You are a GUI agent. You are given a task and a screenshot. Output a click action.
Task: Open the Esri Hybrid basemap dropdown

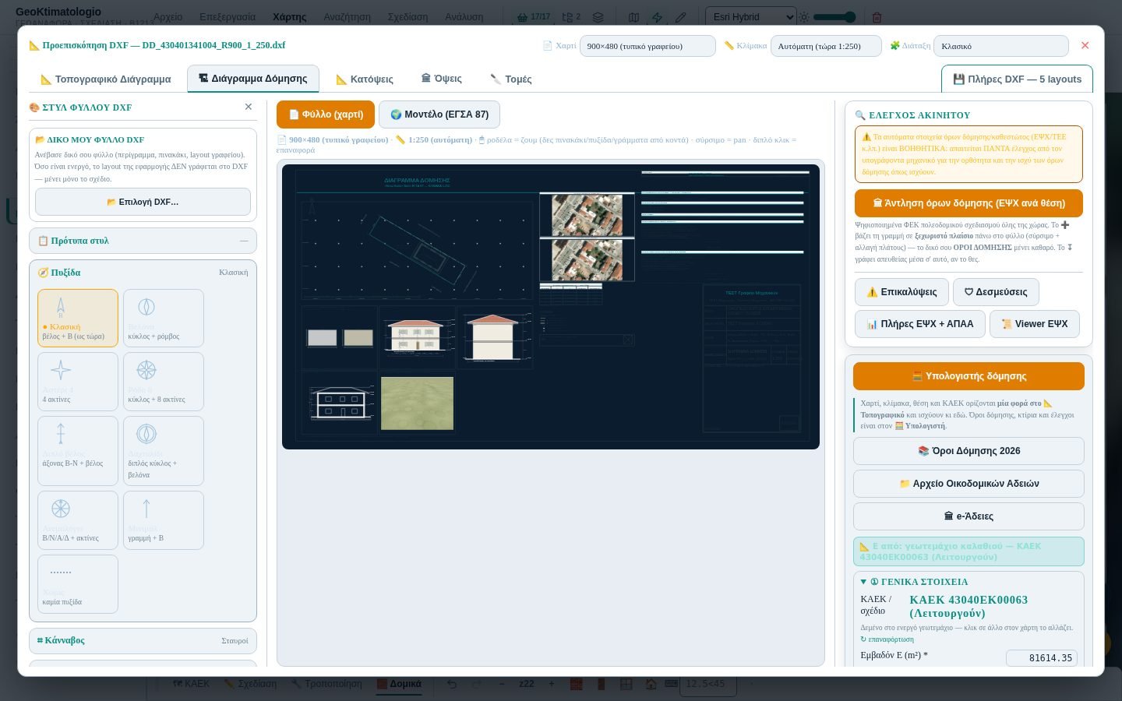click(x=750, y=16)
